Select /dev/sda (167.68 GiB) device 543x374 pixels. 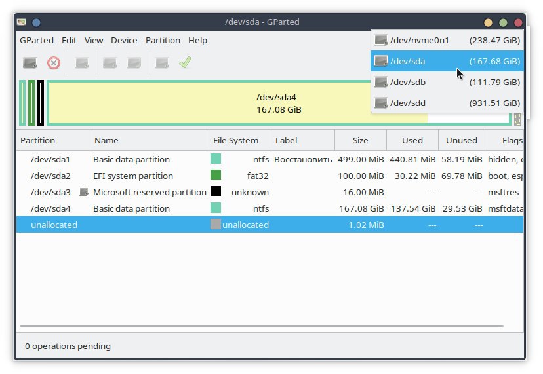coord(447,61)
